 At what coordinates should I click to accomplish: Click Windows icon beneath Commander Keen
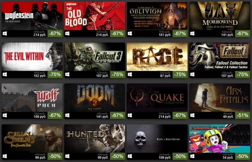[x=192, y=156]
